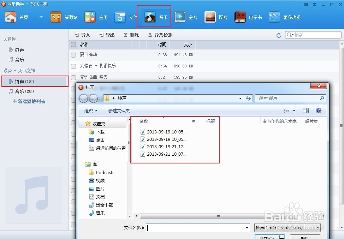Open the address bar dropdown in dialog
The height and width of the screenshot is (239, 344).
pos(240,98)
